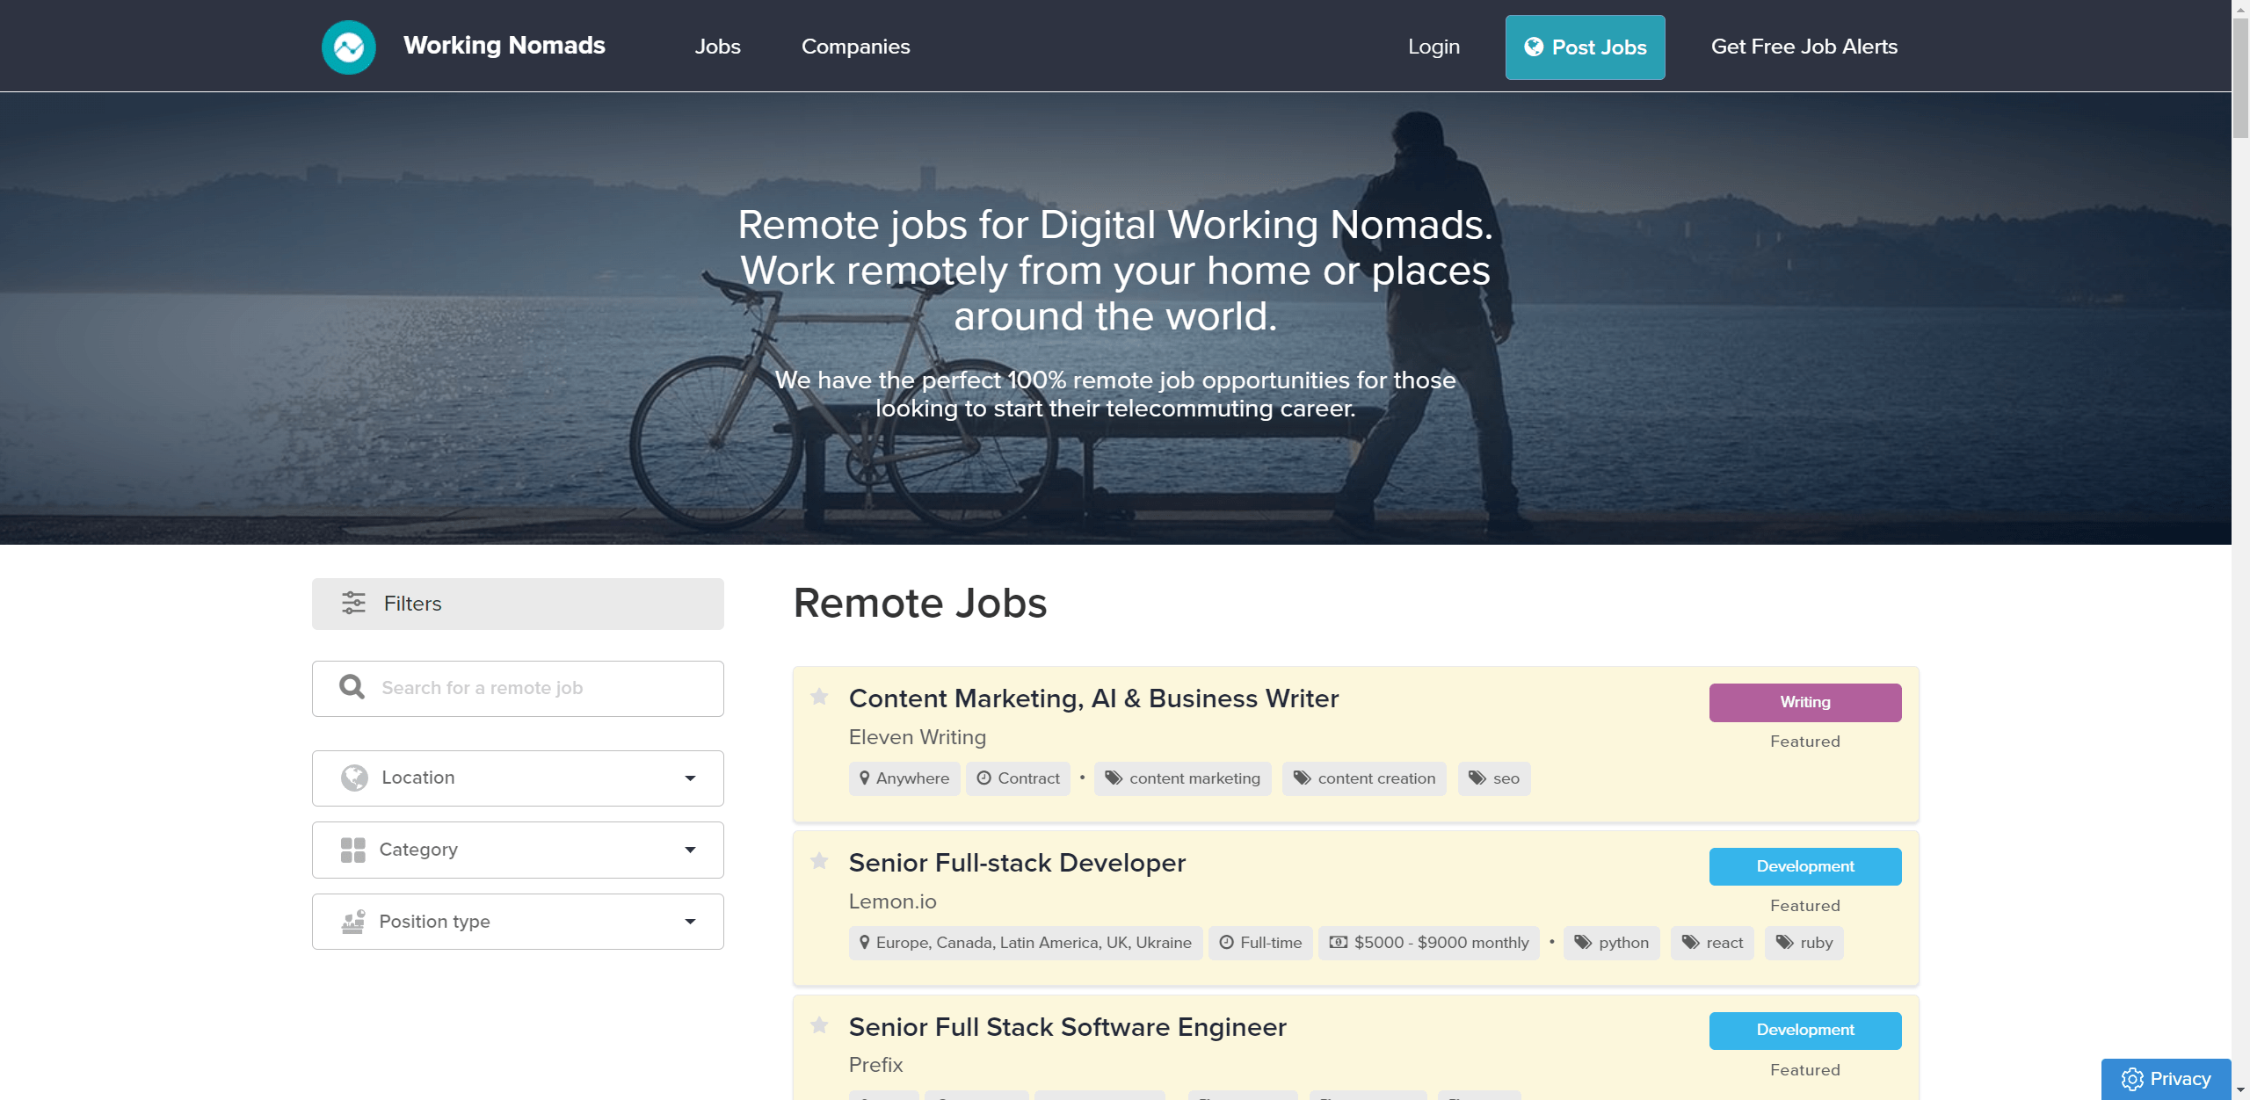This screenshot has width=2250, height=1100.
Task: Open the Category dropdown
Action: pos(517,850)
